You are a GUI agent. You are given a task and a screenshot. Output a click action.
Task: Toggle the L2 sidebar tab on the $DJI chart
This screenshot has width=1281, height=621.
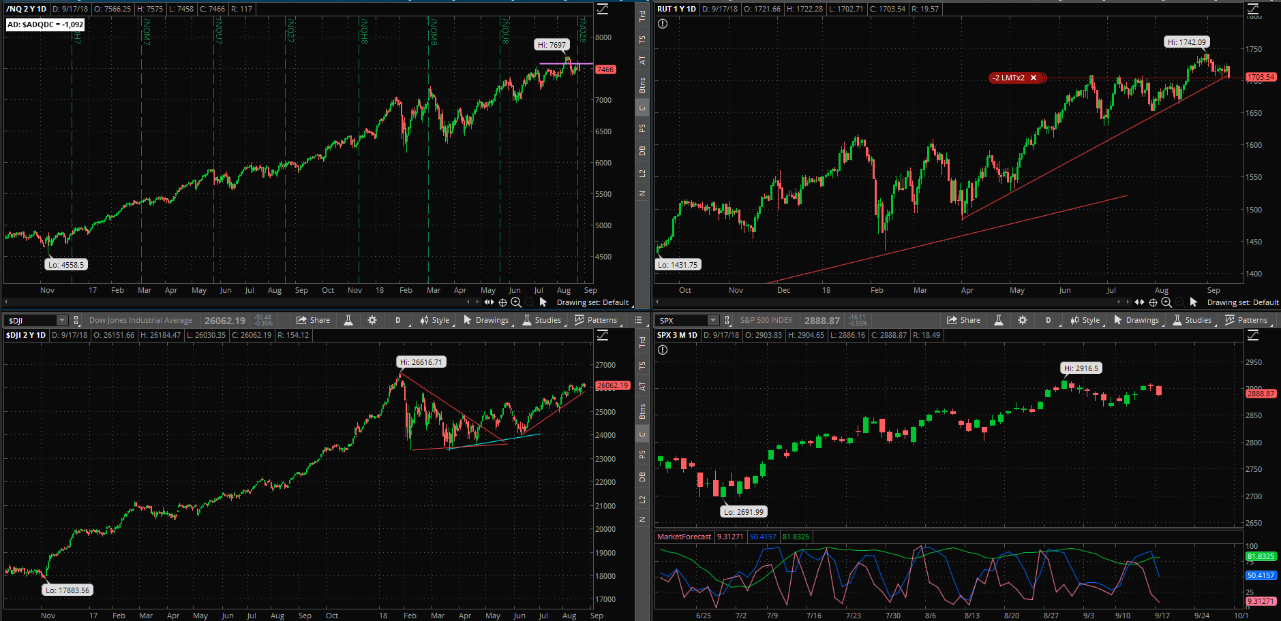pos(642,500)
